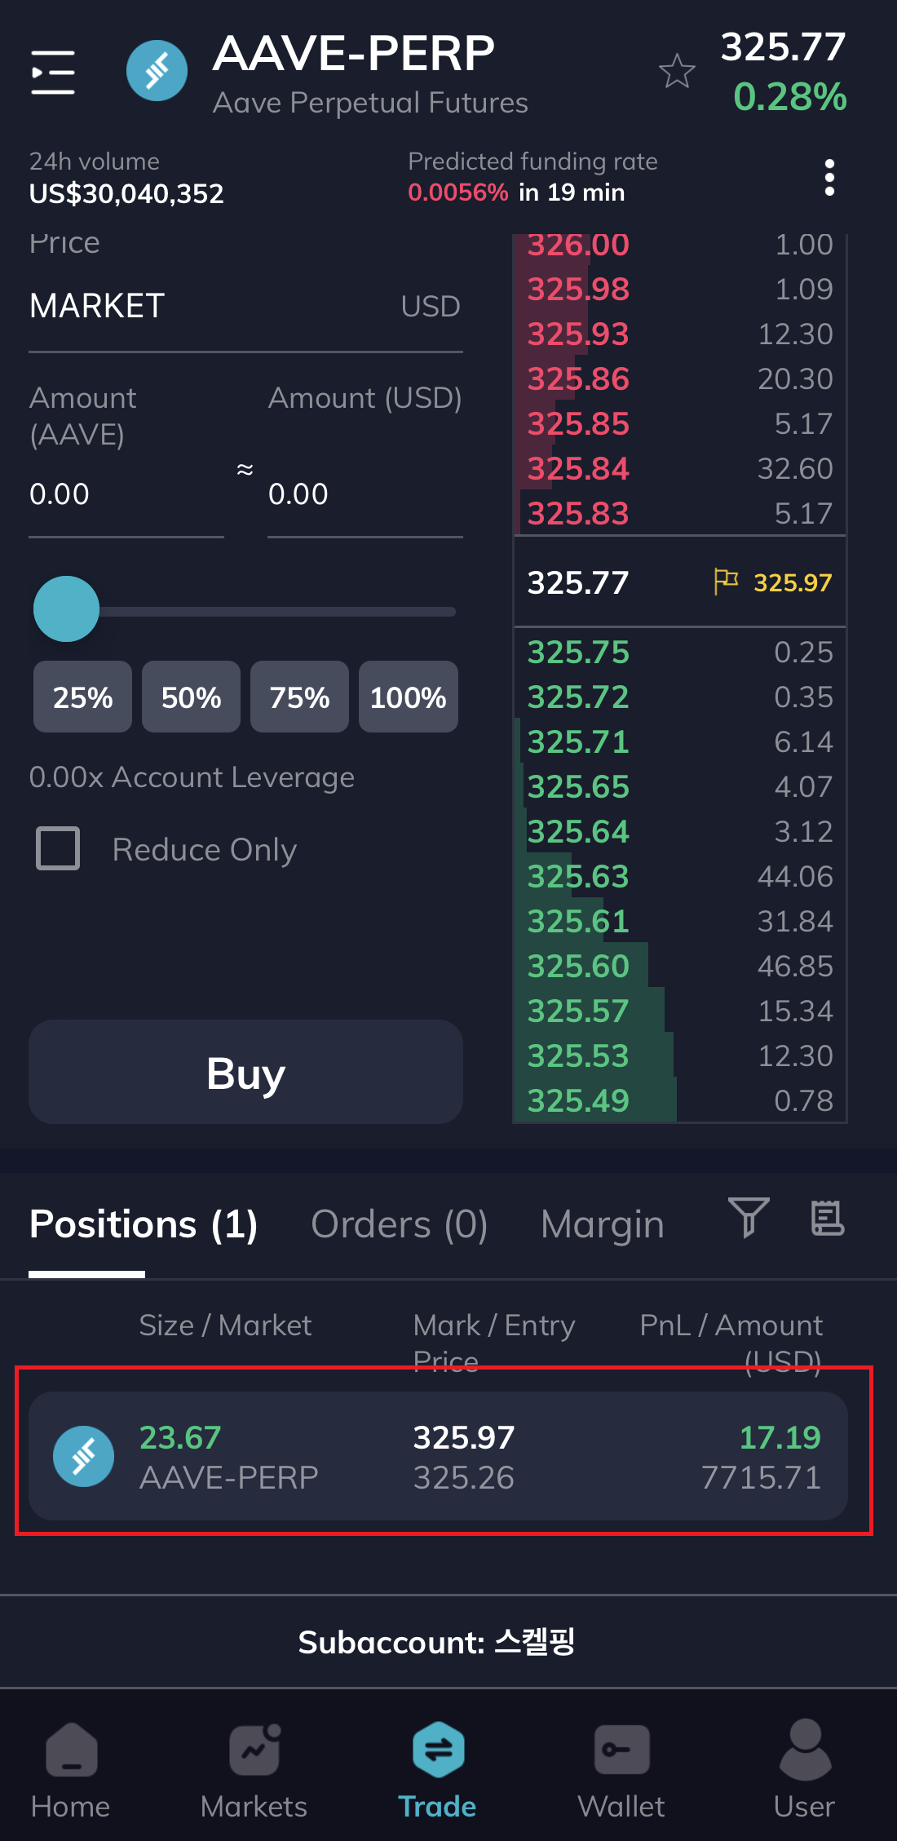
Task: Open the three-dot more options menu
Action: coord(829,177)
